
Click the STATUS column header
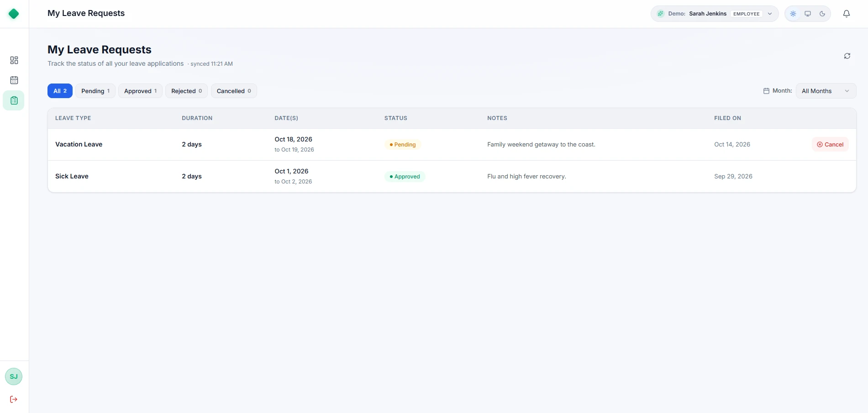click(395, 118)
